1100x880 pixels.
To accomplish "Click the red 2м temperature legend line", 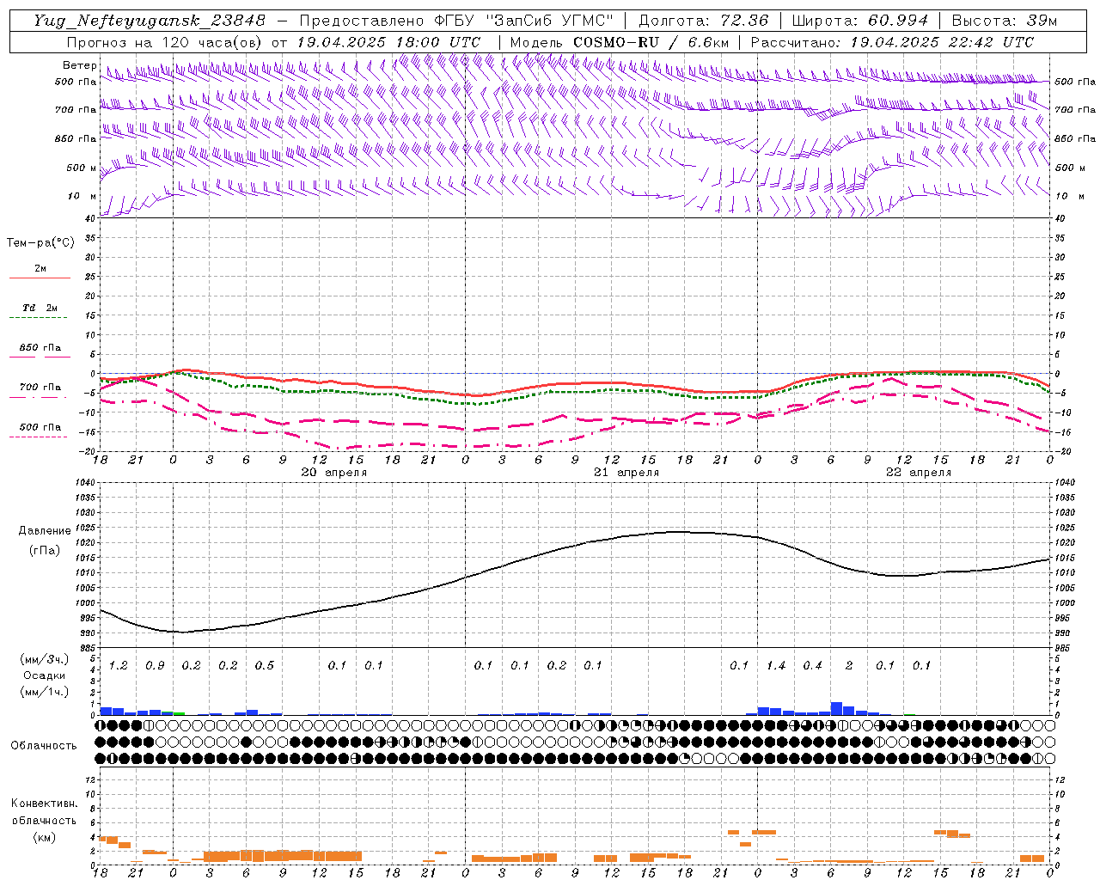I will pyautogui.click(x=40, y=278).
